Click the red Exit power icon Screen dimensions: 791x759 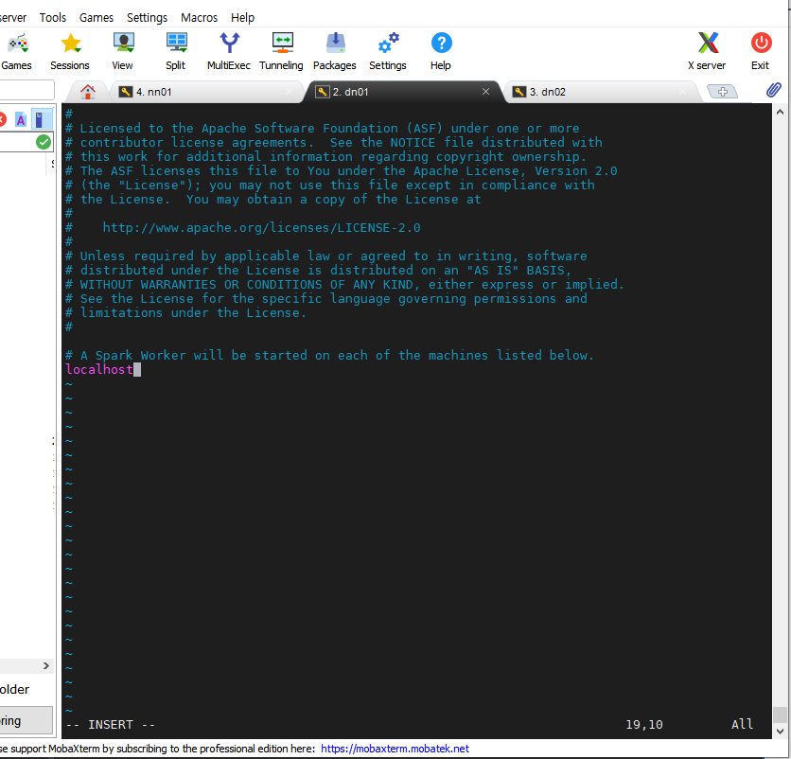[761, 44]
